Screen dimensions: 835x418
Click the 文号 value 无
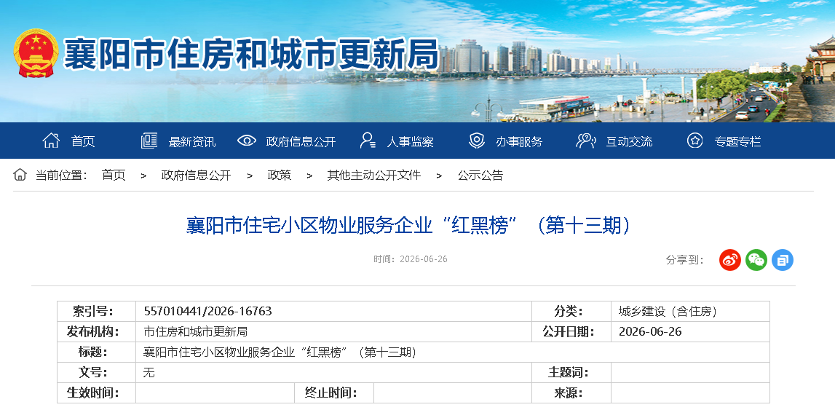(149, 373)
